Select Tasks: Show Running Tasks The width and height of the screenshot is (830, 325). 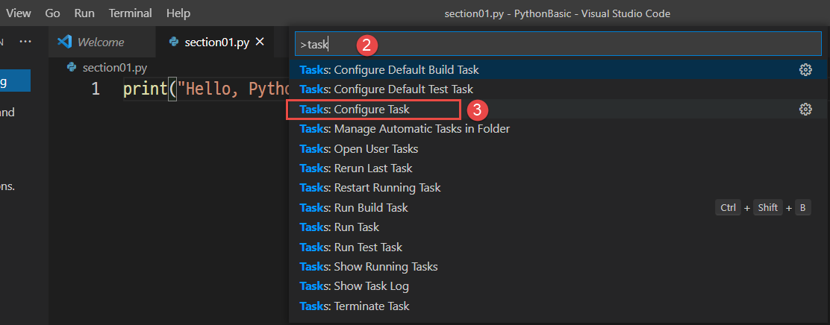tap(558, 267)
